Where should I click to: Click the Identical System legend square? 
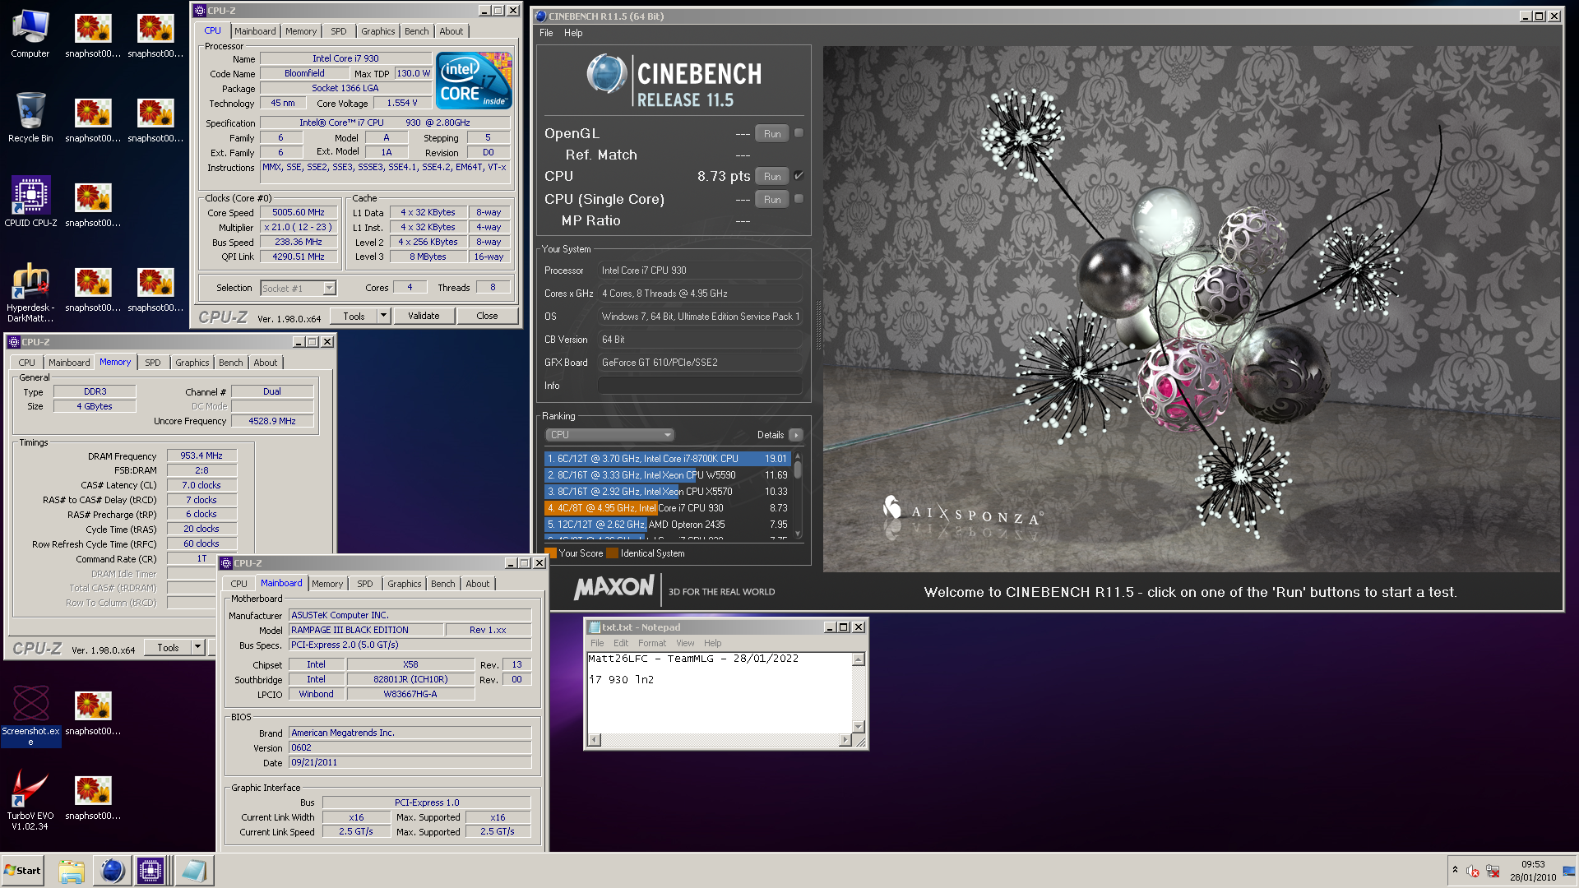612,553
